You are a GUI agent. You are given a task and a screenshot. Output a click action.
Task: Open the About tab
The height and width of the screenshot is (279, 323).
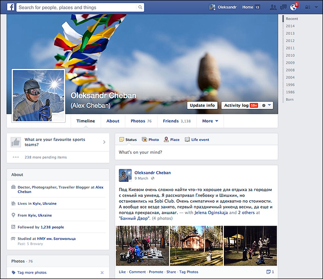coord(113,121)
